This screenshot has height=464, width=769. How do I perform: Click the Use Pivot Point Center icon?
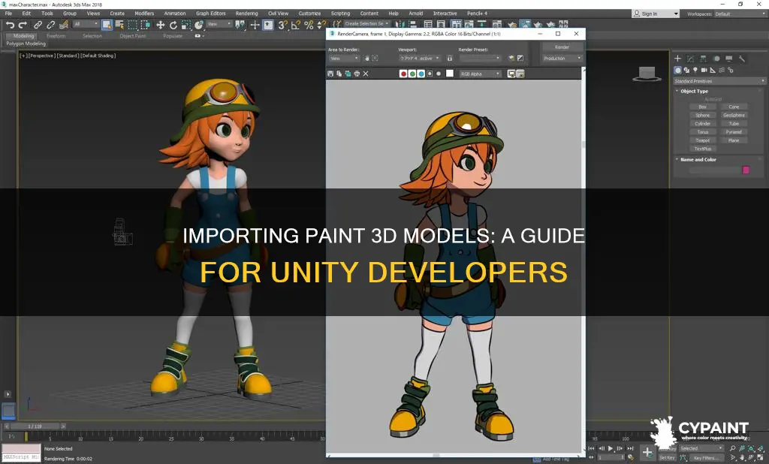[240, 25]
